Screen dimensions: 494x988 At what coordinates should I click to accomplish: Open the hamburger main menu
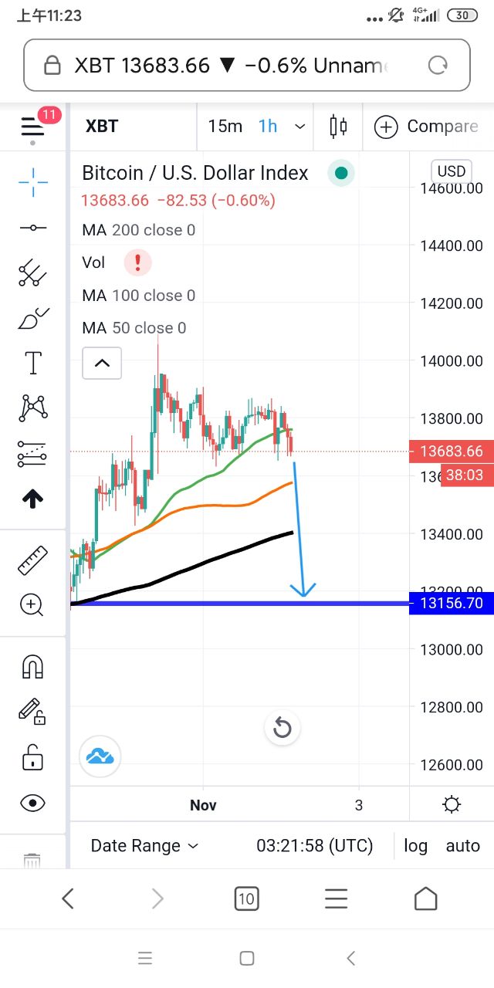(33, 127)
